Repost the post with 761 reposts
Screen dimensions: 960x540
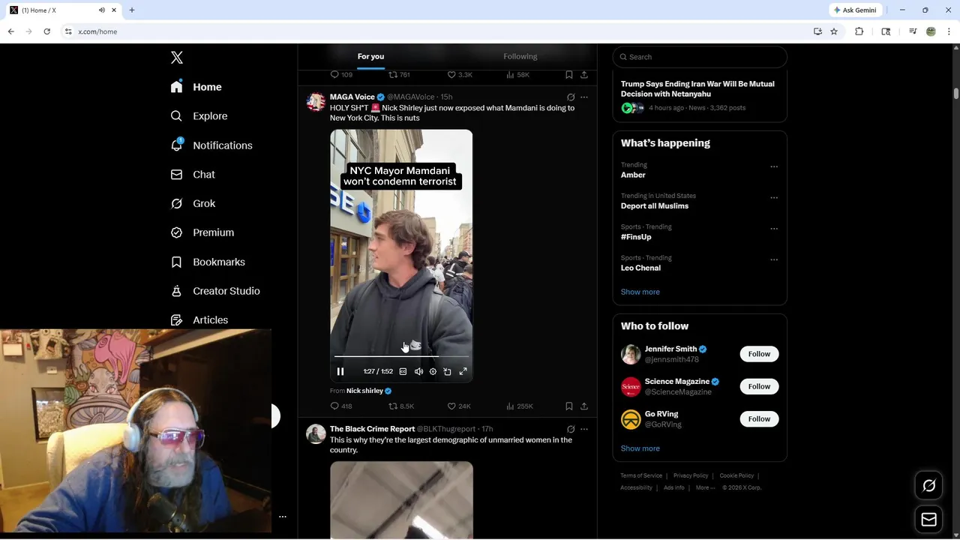(399, 75)
